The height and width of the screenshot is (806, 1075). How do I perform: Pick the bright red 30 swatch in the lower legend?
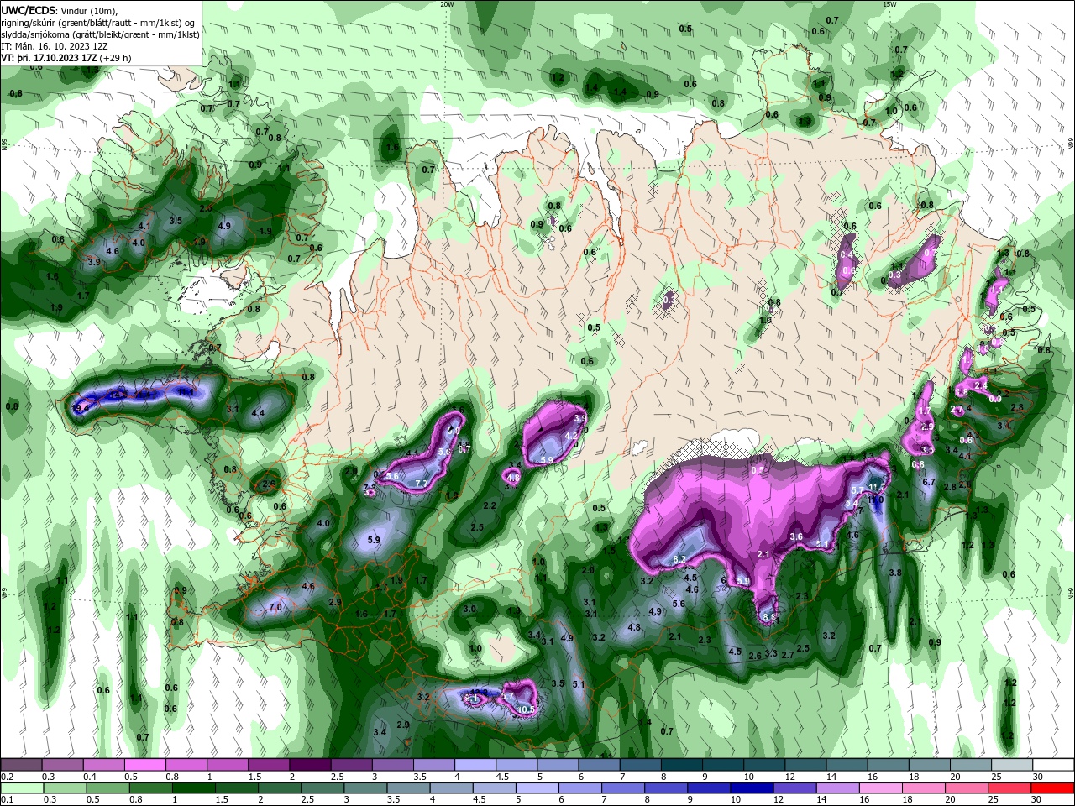[1053, 788]
